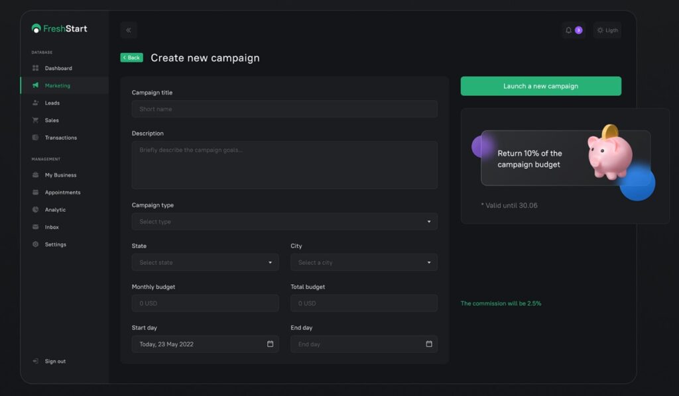Open the Select state dropdown
This screenshot has height=396, width=679.
tap(205, 263)
